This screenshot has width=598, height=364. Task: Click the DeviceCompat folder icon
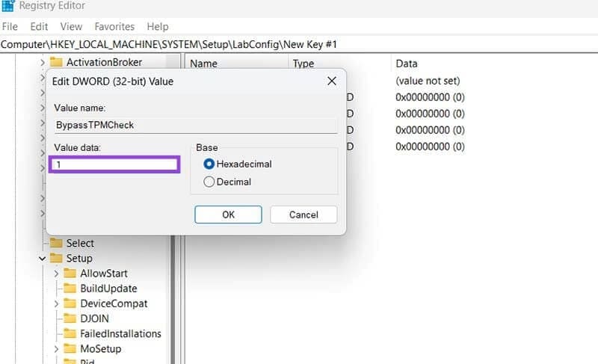tap(70, 303)
